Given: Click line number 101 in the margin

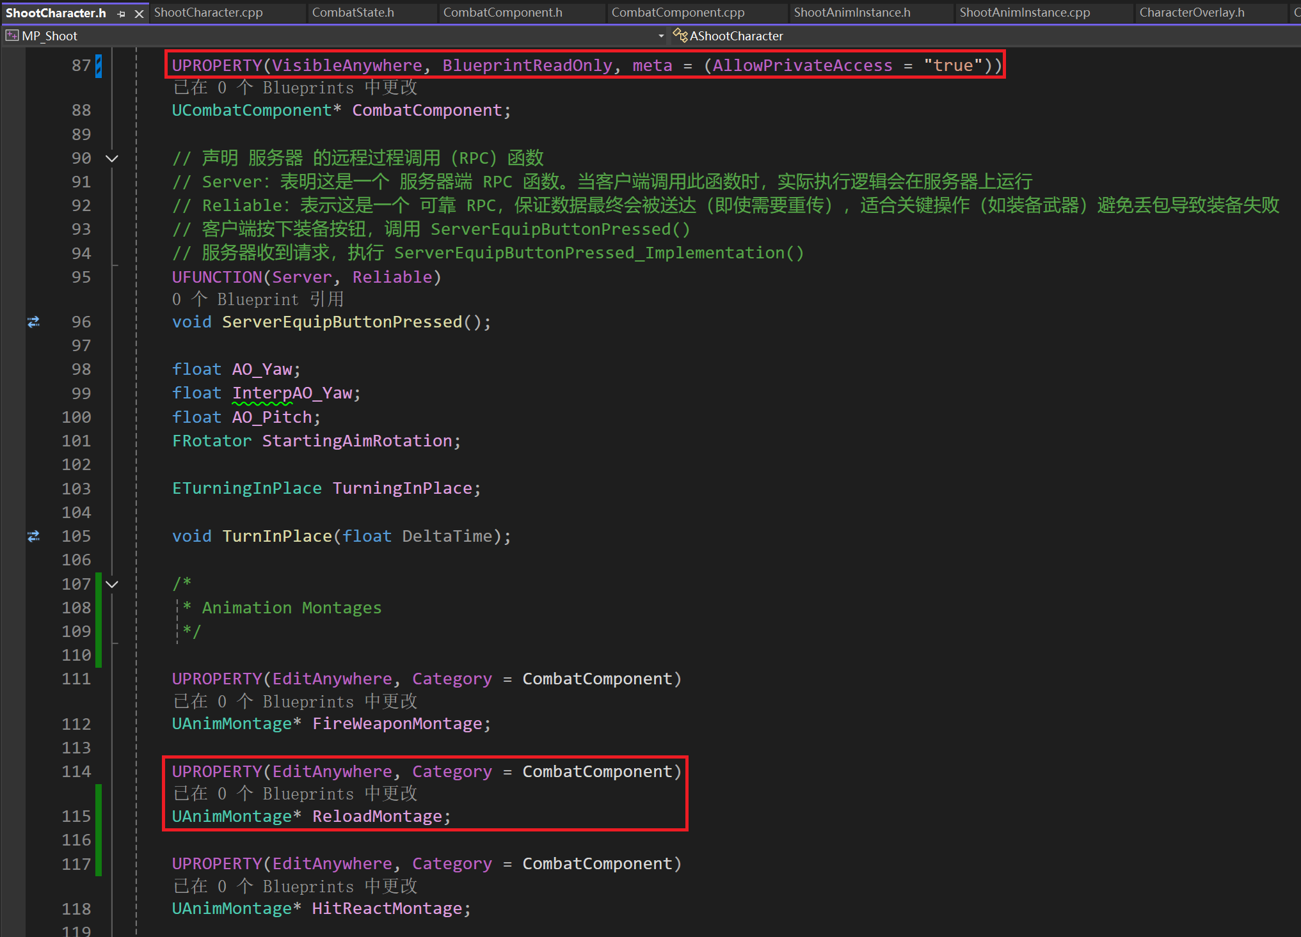Looking at the screenshot, I should click(x=77, y=441).
